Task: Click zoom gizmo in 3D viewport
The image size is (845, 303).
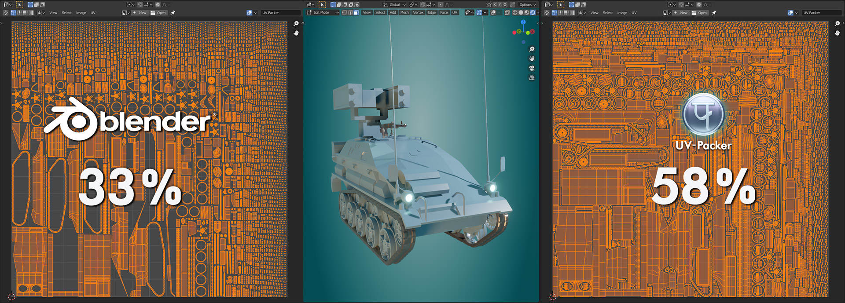Action: (x=532, y=49)
